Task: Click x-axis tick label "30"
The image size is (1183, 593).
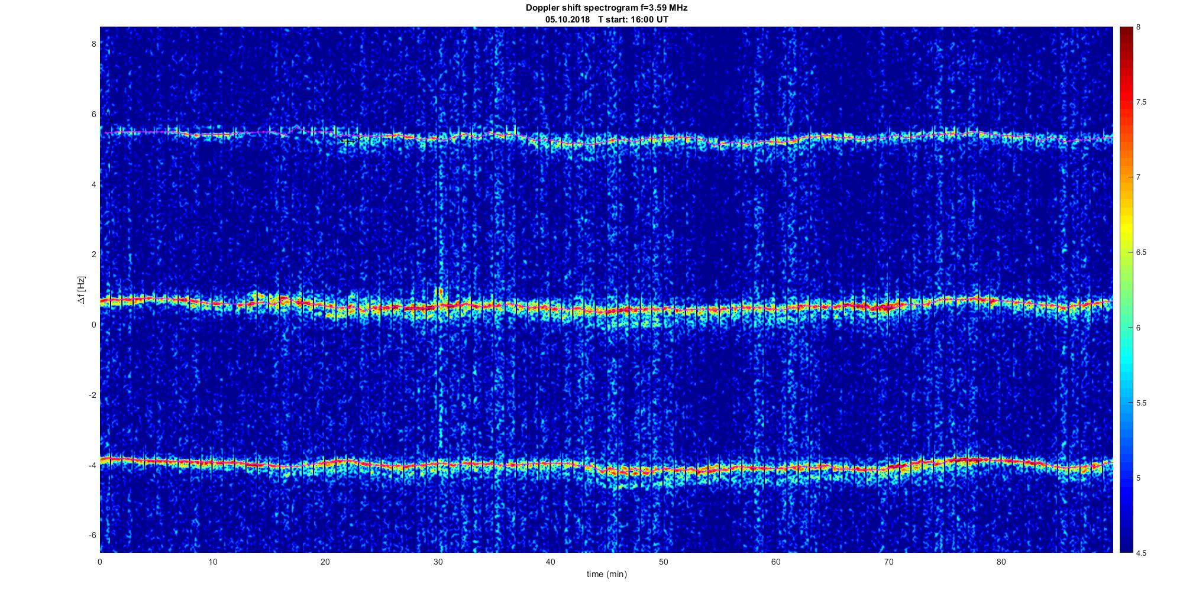Action: [x=438, y=562]
